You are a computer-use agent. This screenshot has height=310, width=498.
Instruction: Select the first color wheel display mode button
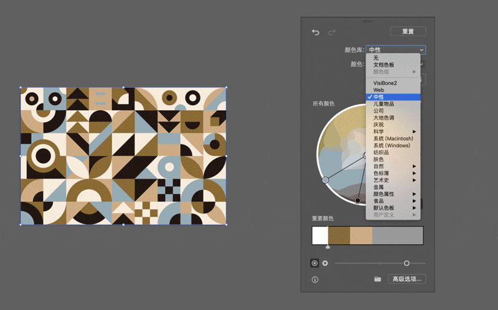314,263
